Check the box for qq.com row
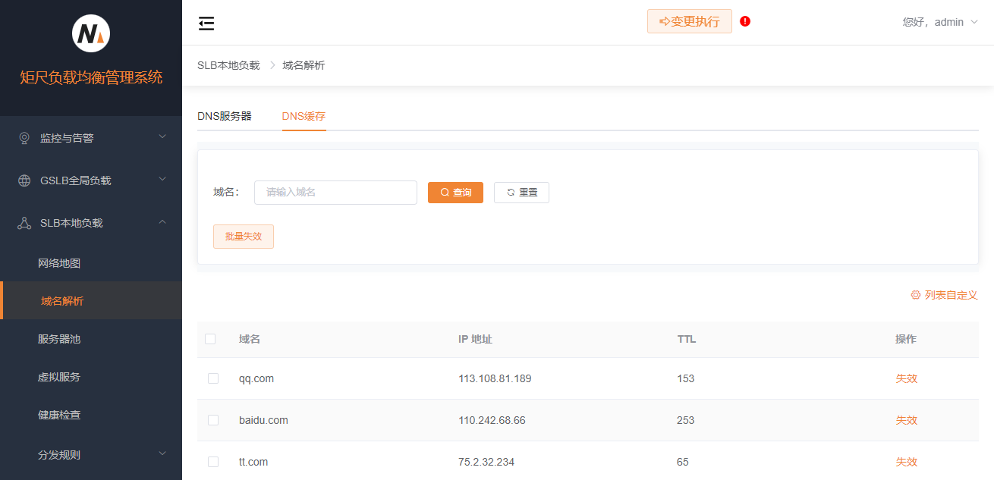The image size is (994, 480). [213, 378]
